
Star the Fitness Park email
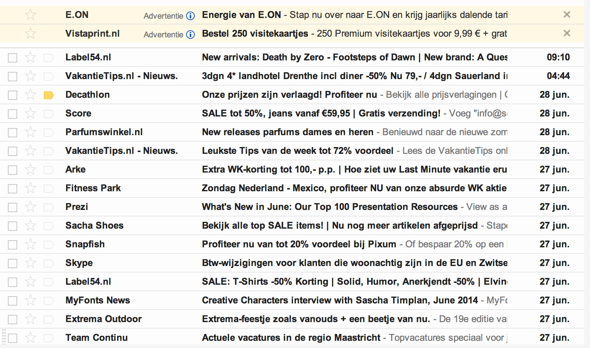pyautogui.click(x=31, y=188)
